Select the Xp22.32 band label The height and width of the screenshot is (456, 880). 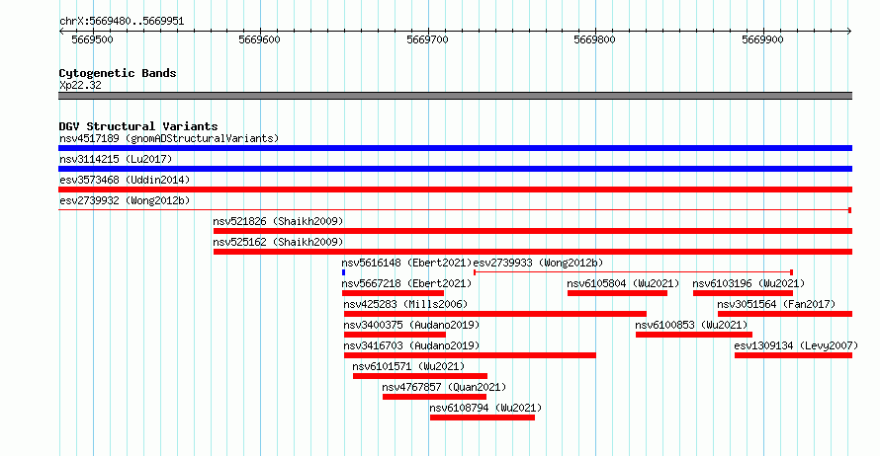pos(80,85)
